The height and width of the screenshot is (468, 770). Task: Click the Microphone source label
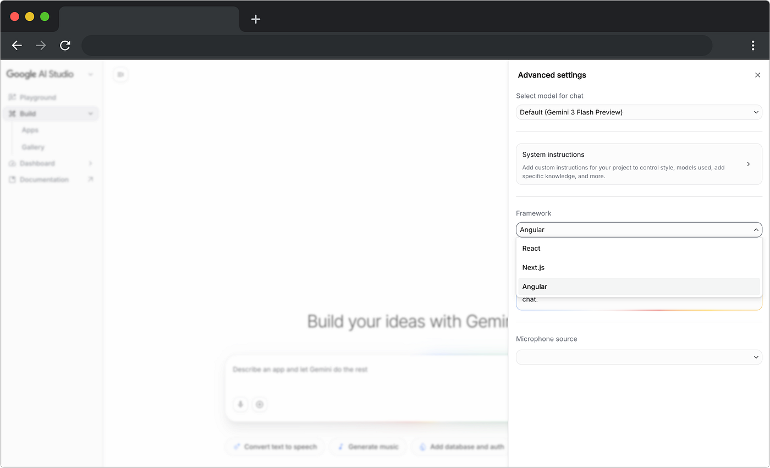[x=547, y=339]
